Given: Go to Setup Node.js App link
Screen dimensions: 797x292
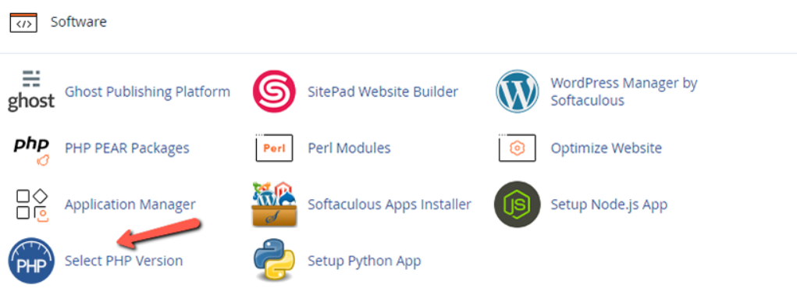Looking at the screenshot, I should point(609,205).
